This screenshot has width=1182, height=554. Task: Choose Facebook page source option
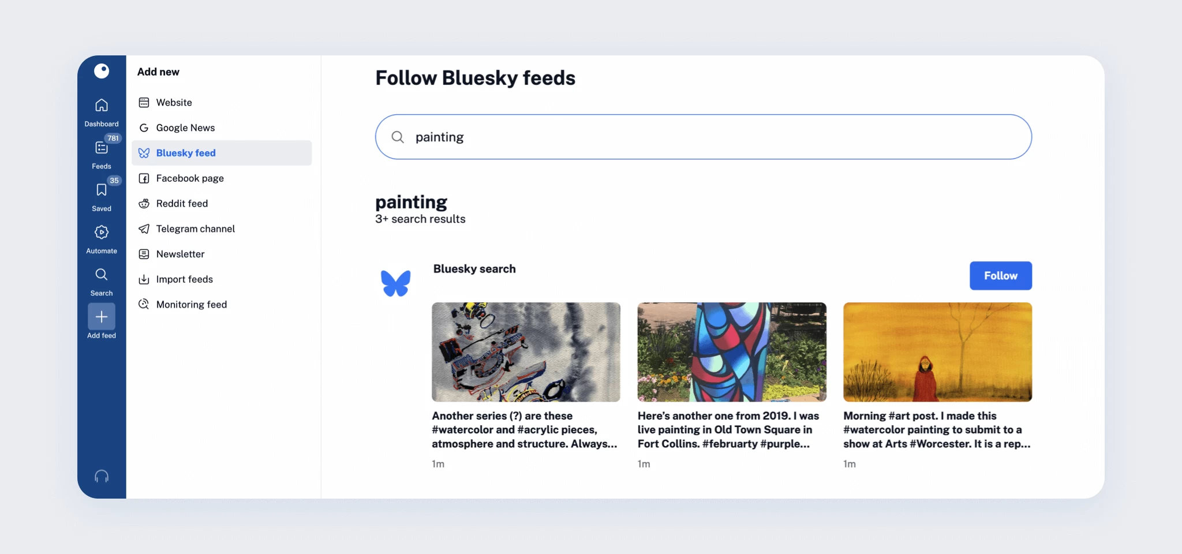189,178
